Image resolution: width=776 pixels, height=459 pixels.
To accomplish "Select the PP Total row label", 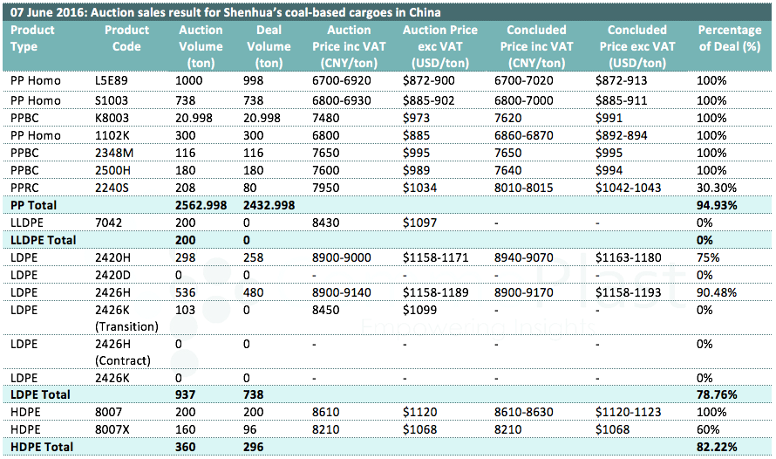I will coord(33,205).
